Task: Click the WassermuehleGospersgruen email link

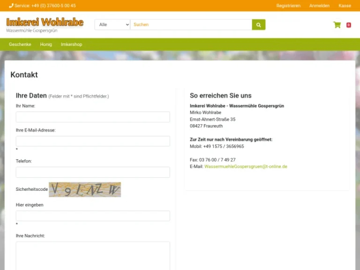Action: click(x=246, y=166)
